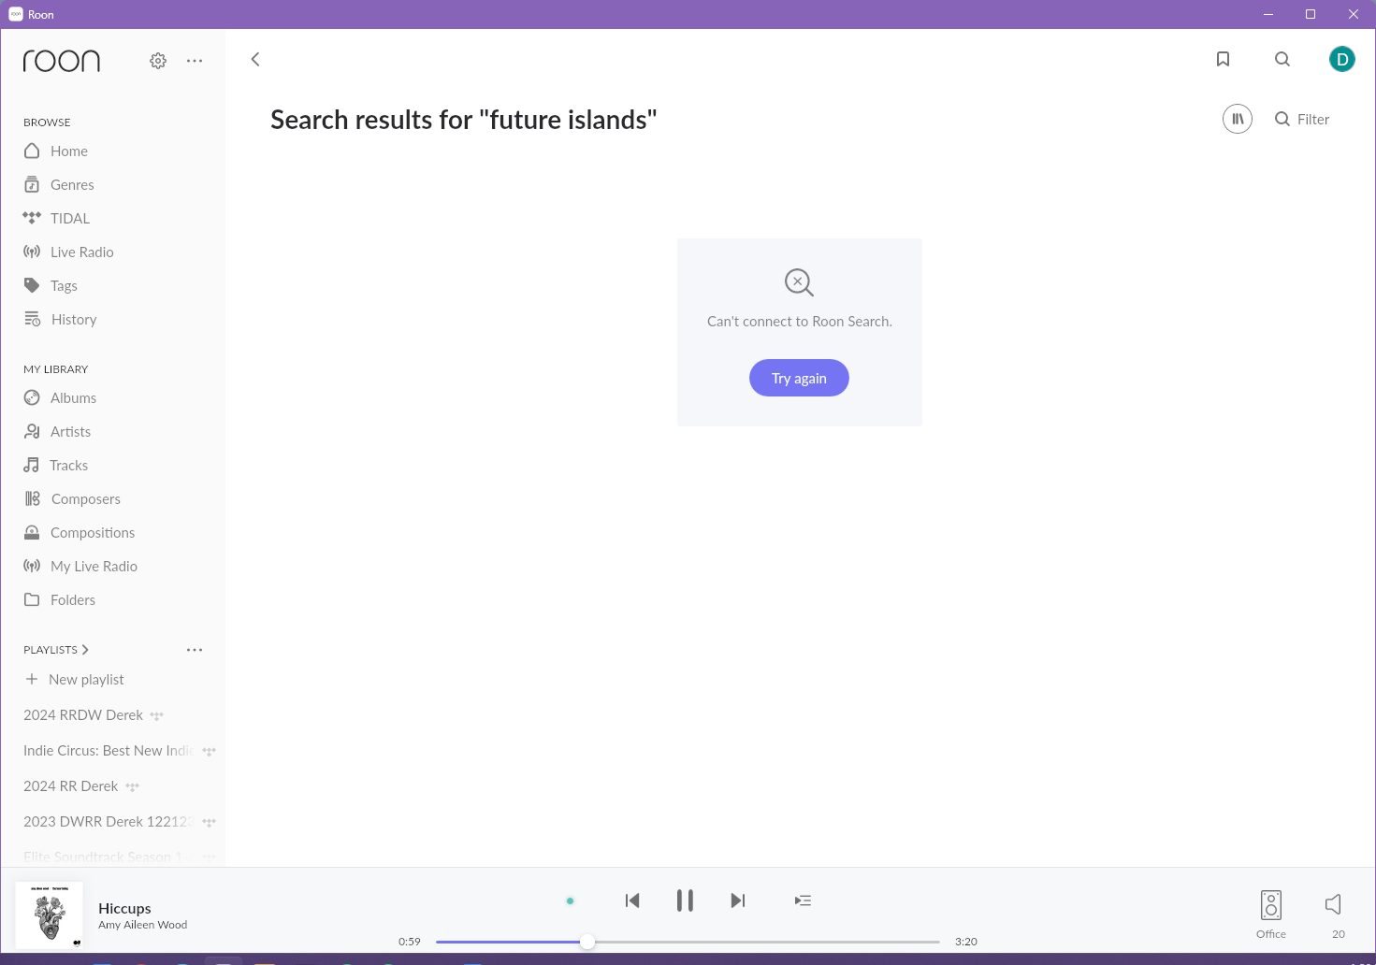
Task: Click the Filter search field
Action: [1302, 119]
